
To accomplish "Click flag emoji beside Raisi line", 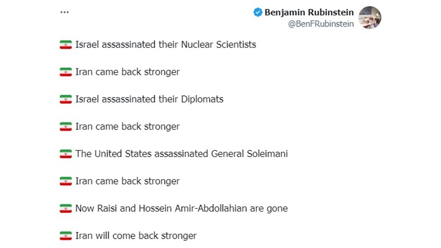I will click(x=66, y=208).
